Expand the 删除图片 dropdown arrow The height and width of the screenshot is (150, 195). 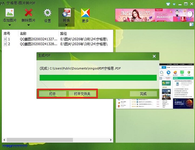(28, 24)
